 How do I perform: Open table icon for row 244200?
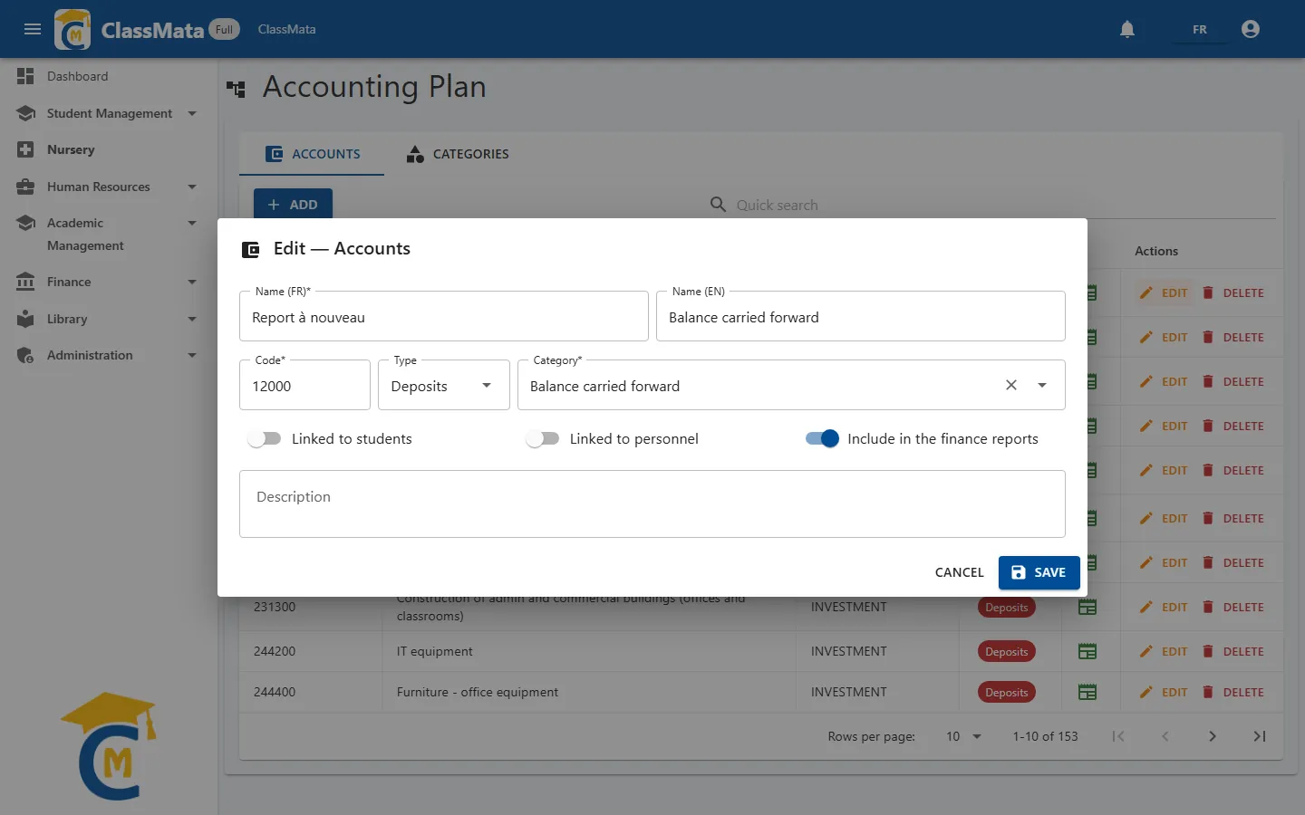pyautogui.click(x=1087, y=651)
